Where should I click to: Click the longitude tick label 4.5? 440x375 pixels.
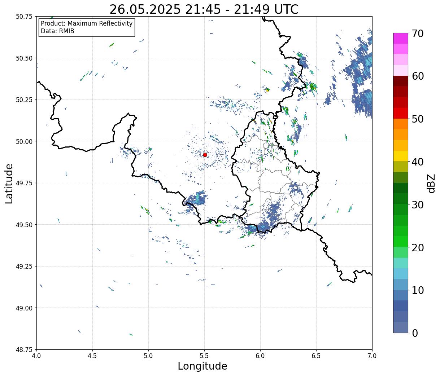(92, 356)
